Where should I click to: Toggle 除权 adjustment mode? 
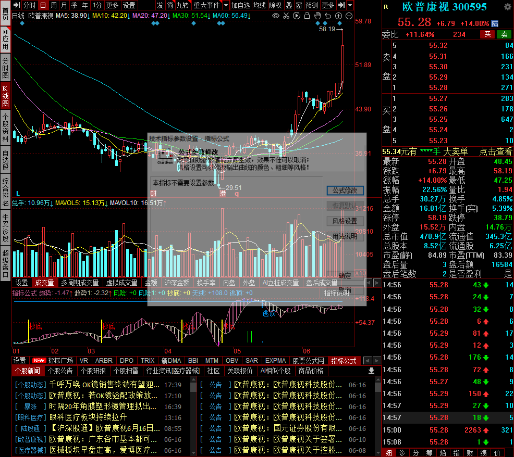click(x=275, y=5)
